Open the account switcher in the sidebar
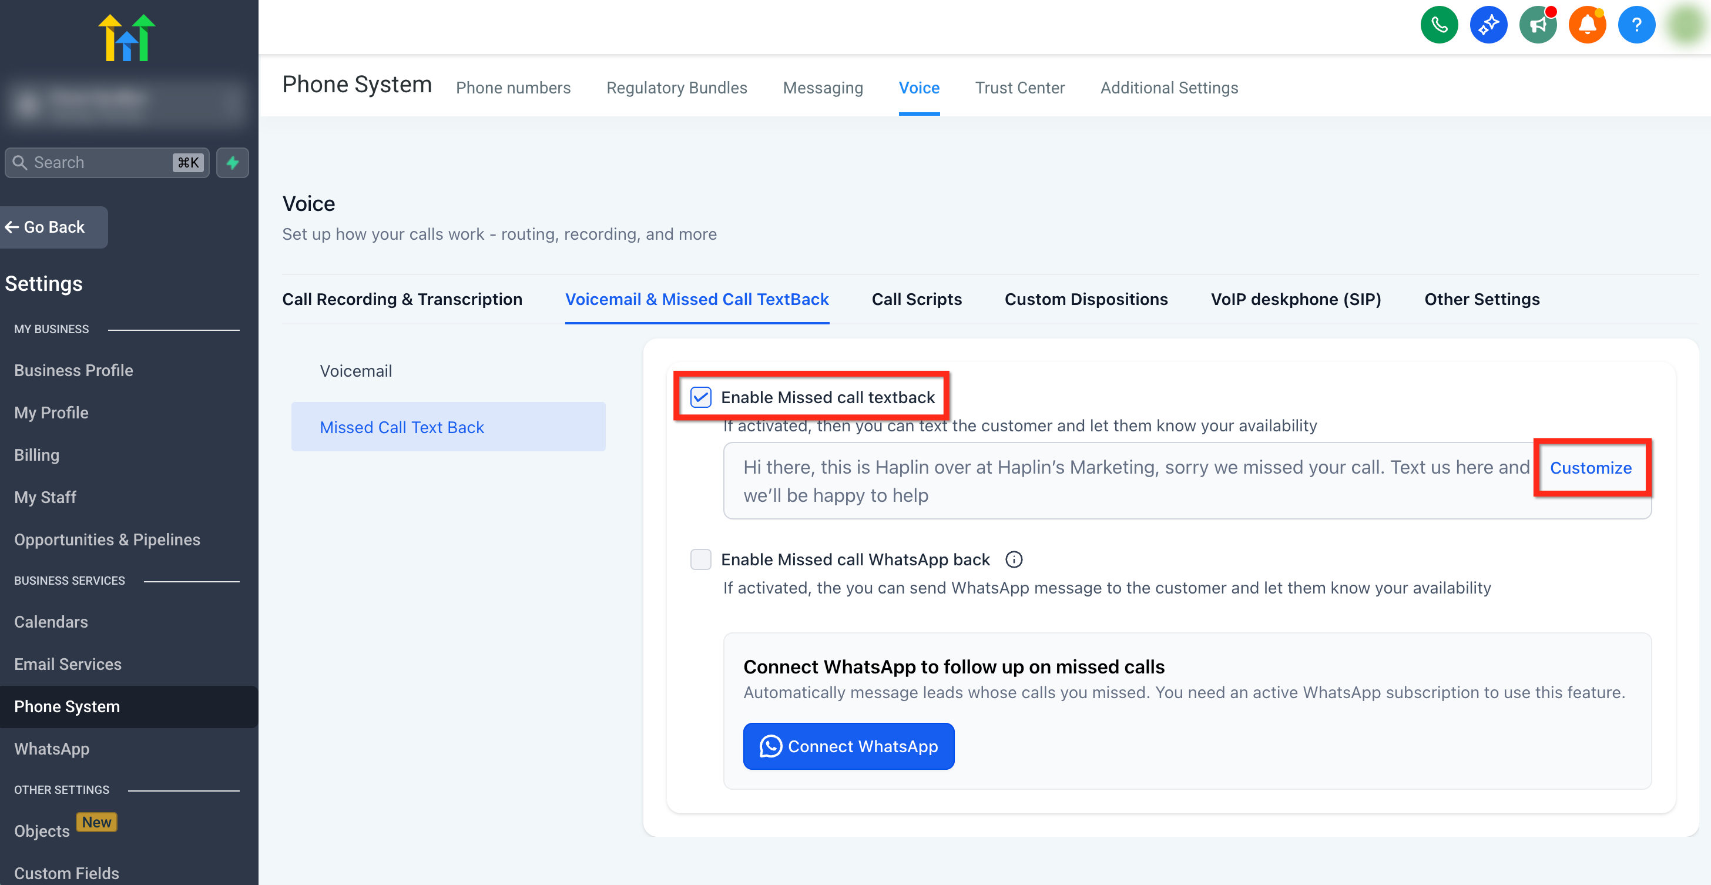Viewport: 1711px width, 885px height. click(126, 103)
